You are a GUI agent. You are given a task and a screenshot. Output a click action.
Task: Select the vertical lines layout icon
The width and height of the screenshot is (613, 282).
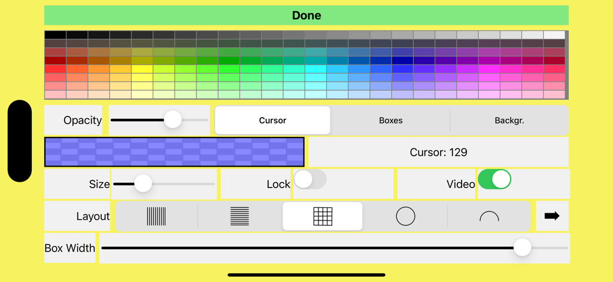point(156,216)
